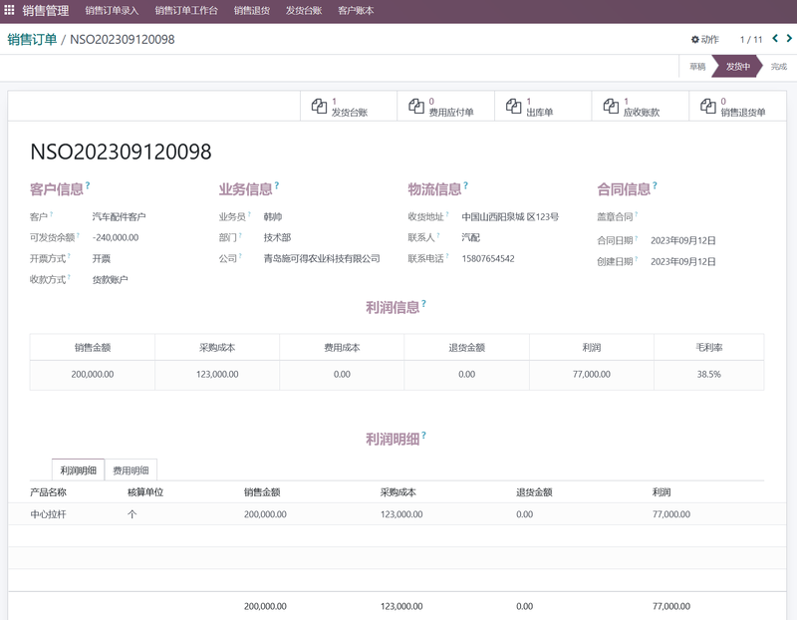This screenshot has width=797, height=620.
Task: Click 销售订单 breadcrumb link
Action: pos(32,39)
